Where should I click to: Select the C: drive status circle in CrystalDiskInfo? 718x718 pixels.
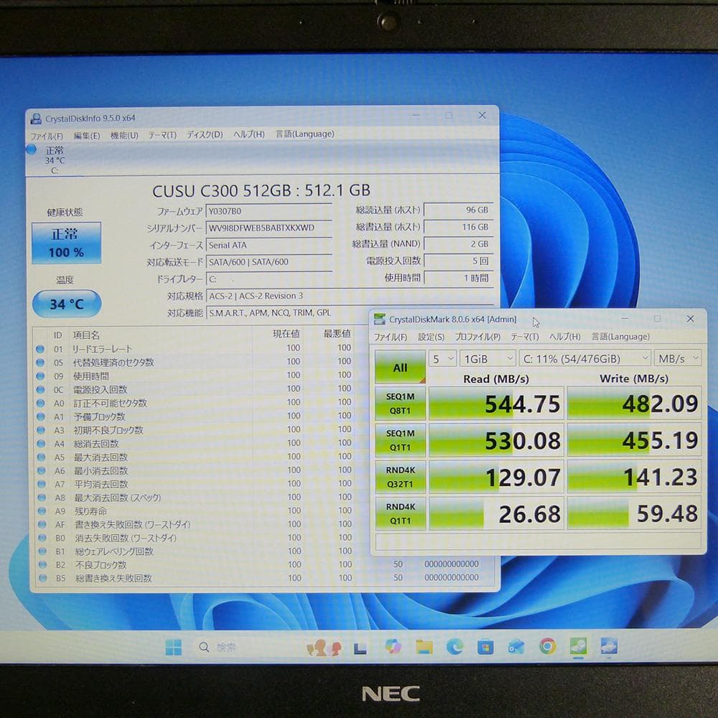click(x=31, y=149)
